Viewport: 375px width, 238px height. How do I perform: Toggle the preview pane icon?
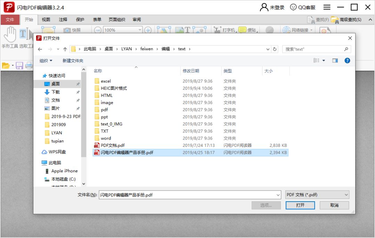[335, 61]
